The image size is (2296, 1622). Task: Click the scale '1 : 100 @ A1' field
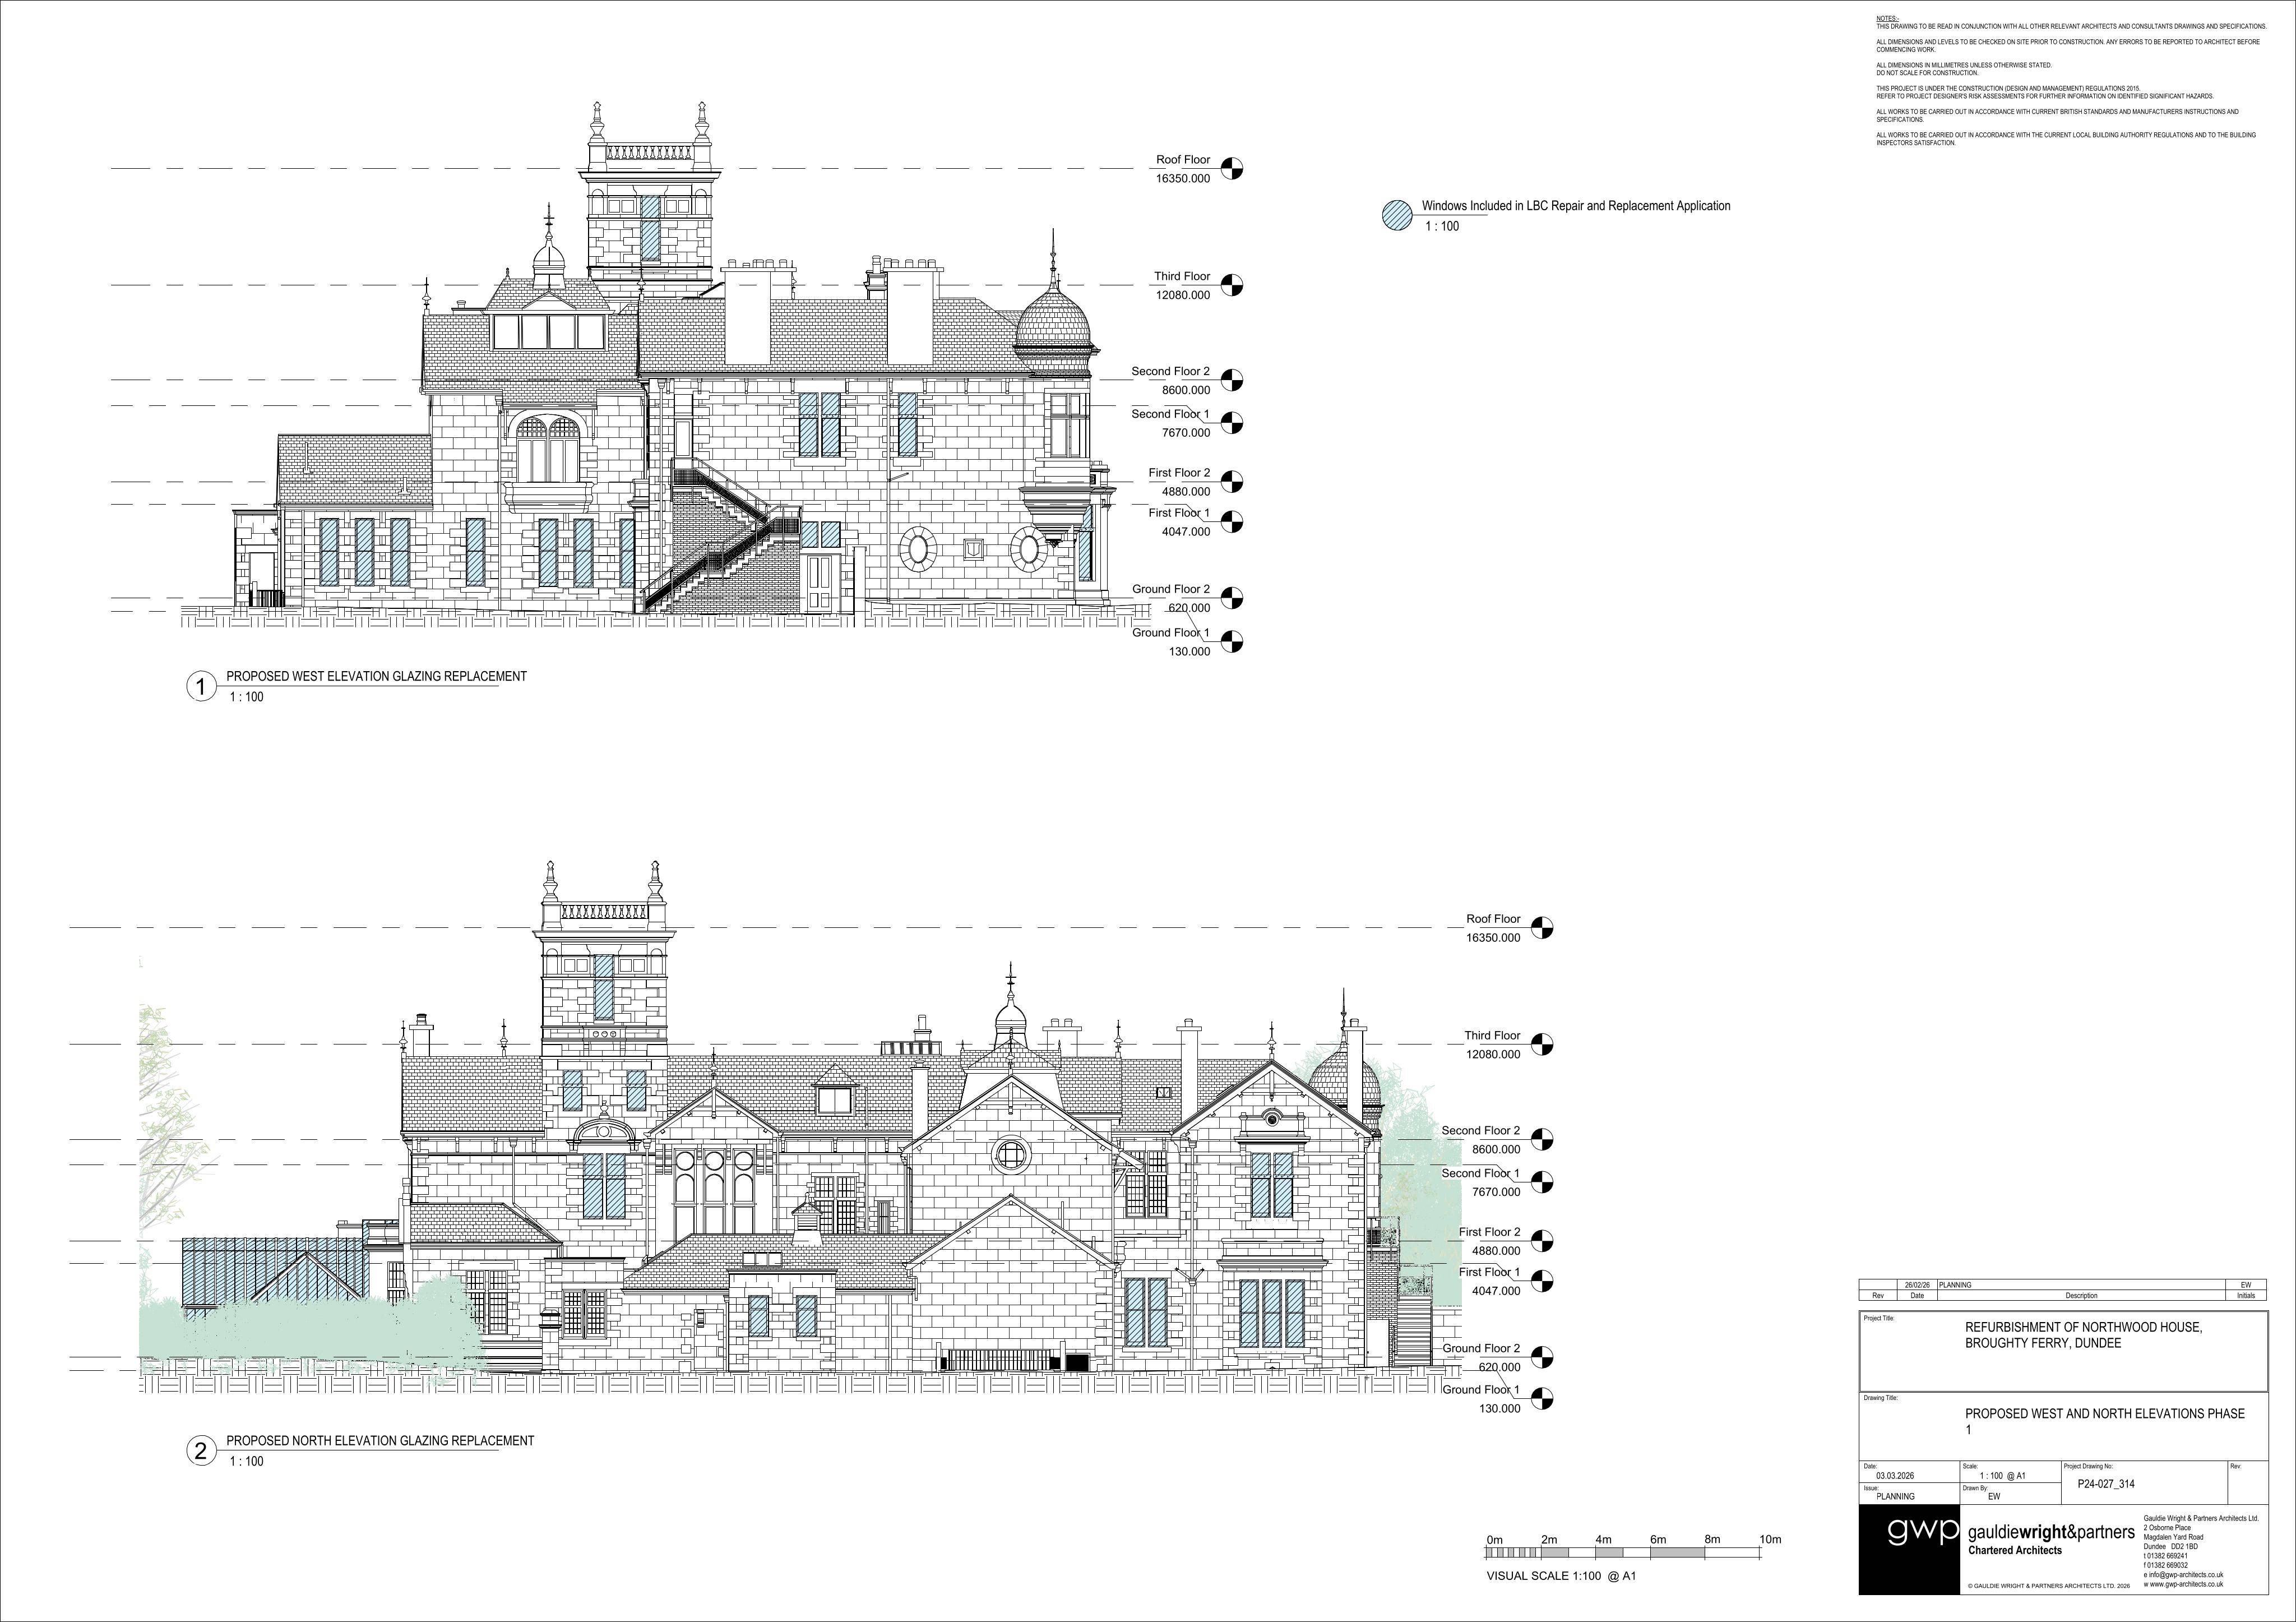pyautogui.click(x=2004, y=1476)
